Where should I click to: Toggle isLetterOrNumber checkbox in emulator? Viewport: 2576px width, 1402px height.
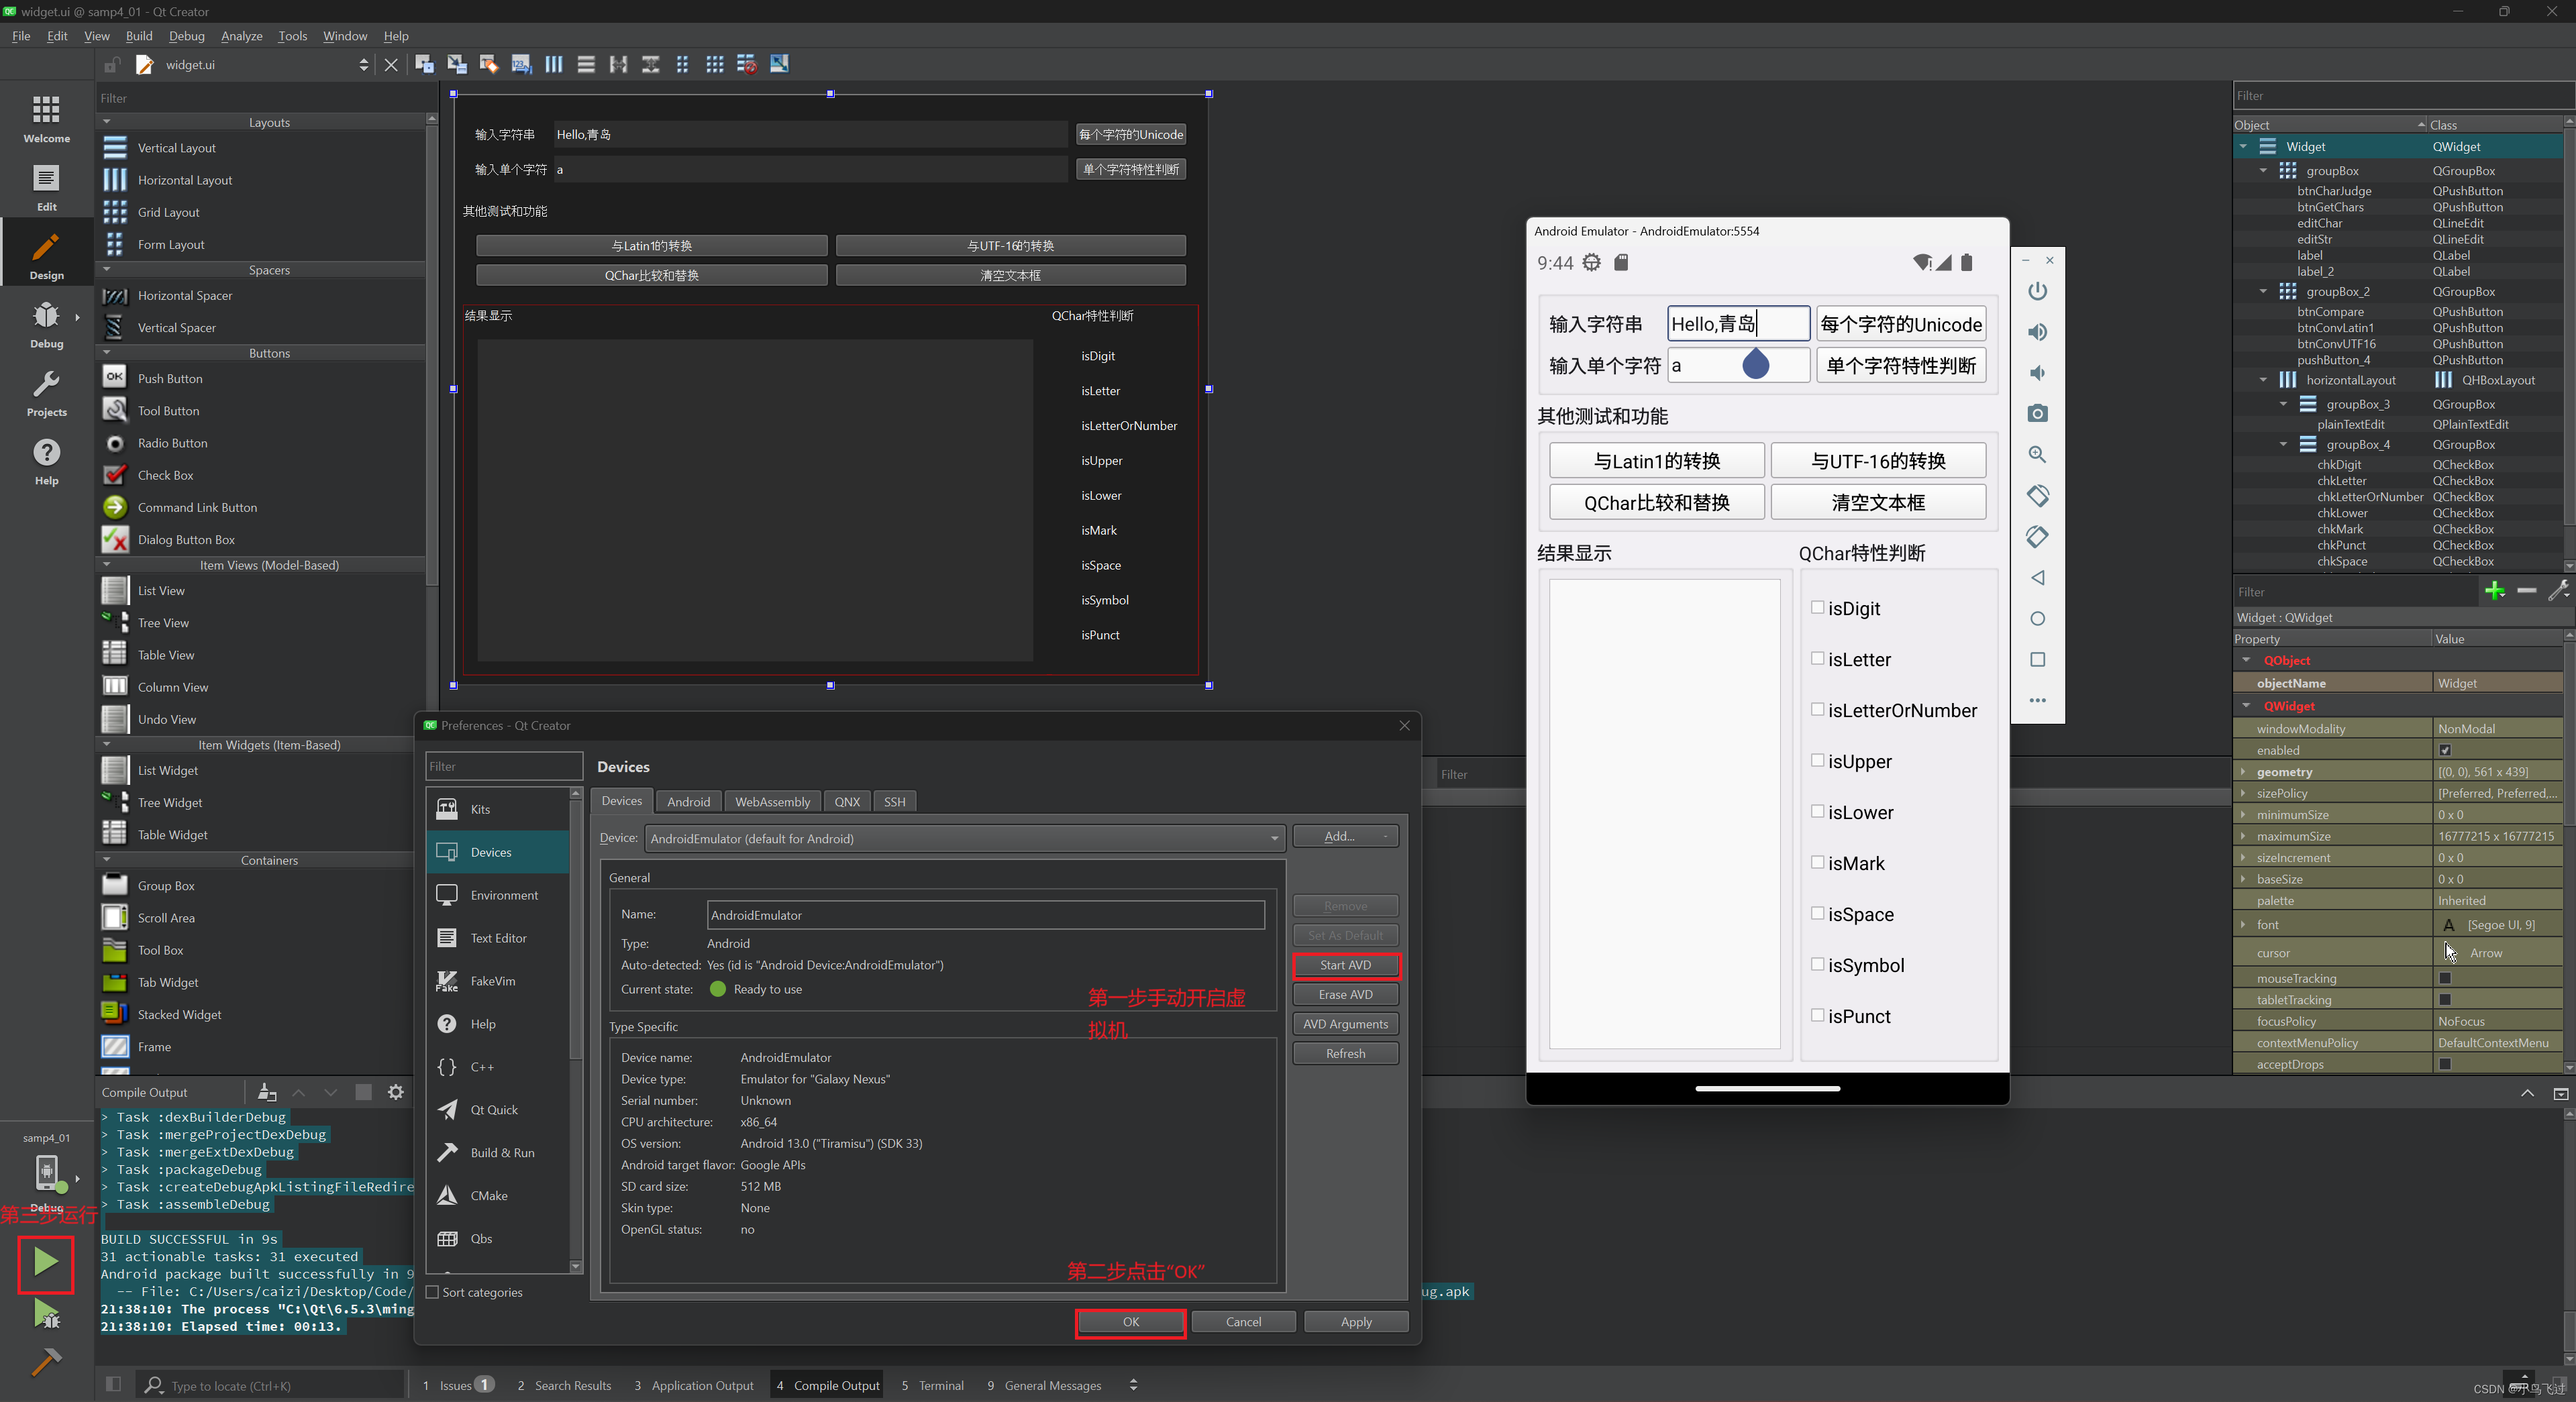[1817, 709]
